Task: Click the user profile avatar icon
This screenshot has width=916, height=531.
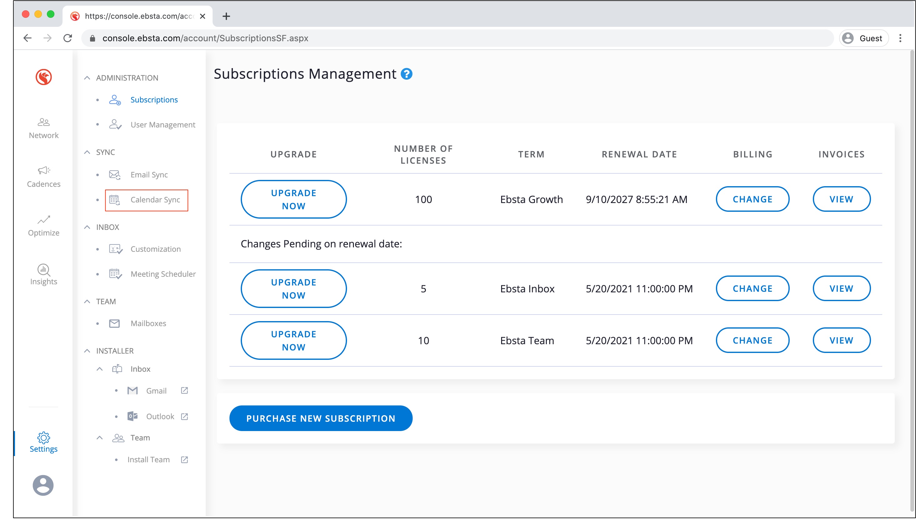Action: pyautogui.click(x=43, y=485)
